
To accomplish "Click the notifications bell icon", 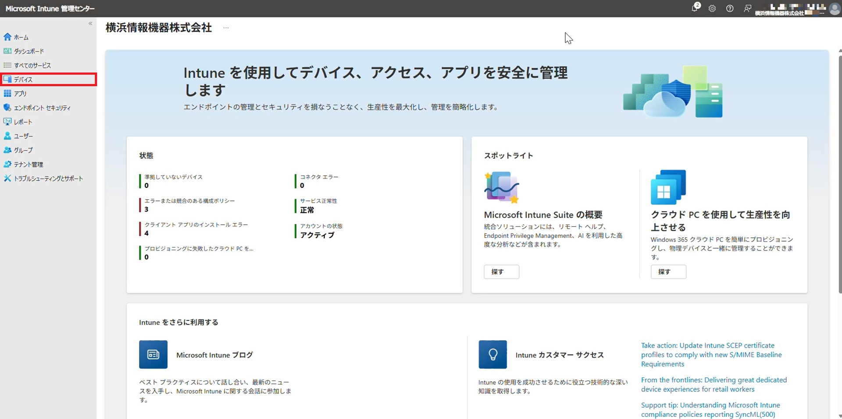I will click(x=695, y=8).
